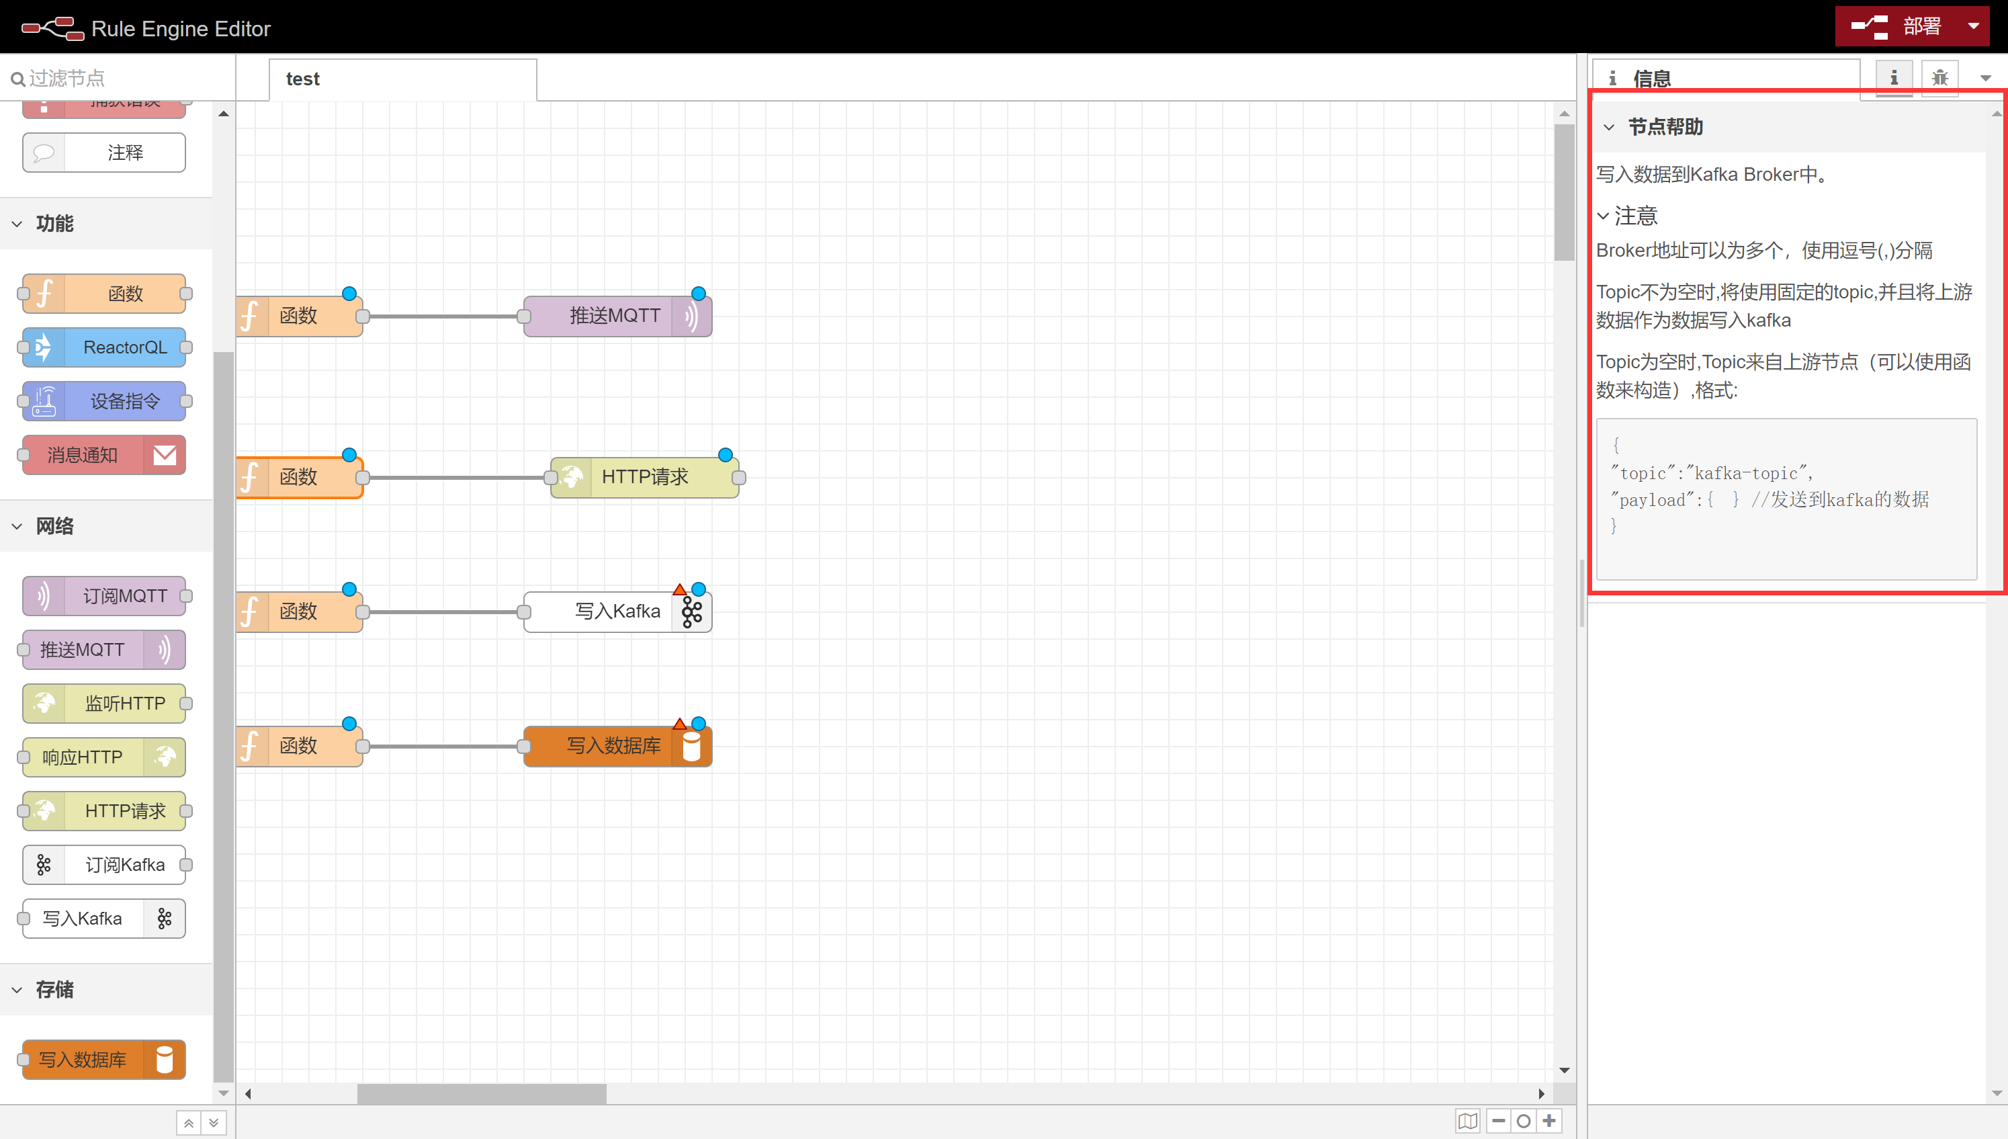Click the error triangle on 写入数据库 canvas node
This screenshot has height=1139, width=2008.
click(x=679, y=724)
